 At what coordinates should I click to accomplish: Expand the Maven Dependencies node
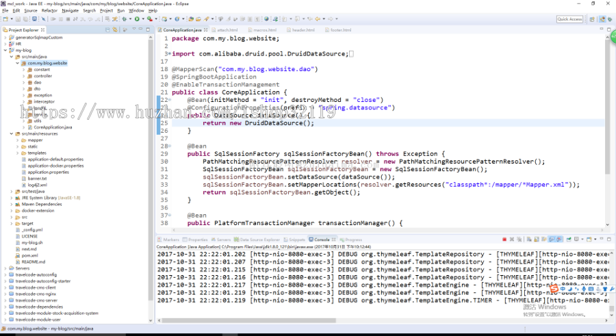(12, 205)
